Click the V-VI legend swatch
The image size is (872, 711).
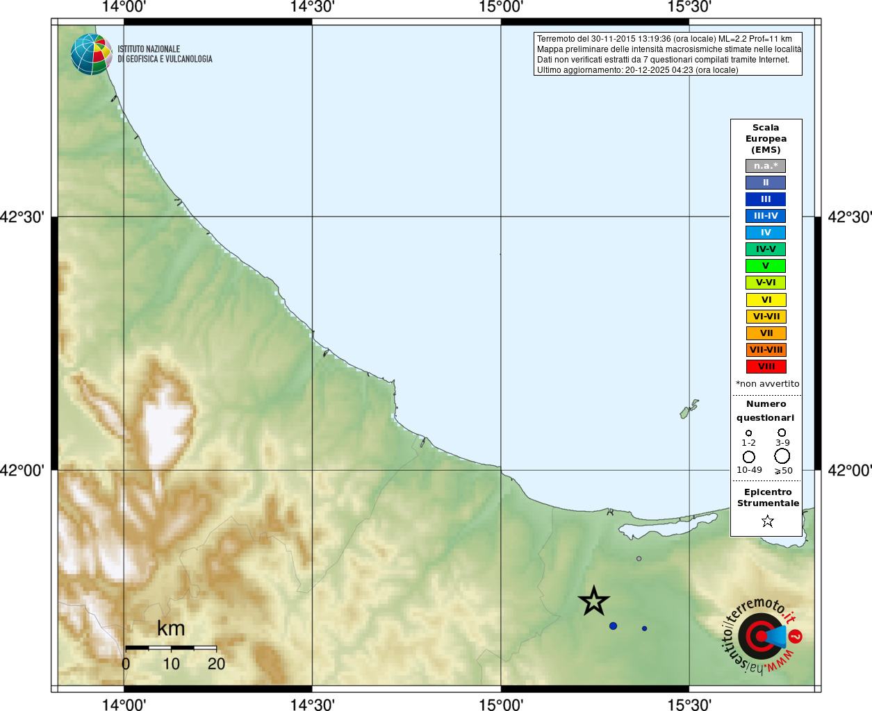[x=766, y=283]
